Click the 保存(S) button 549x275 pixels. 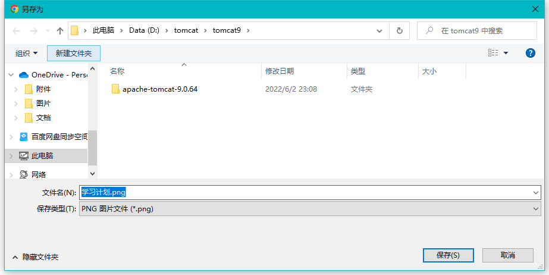point(448,255)
